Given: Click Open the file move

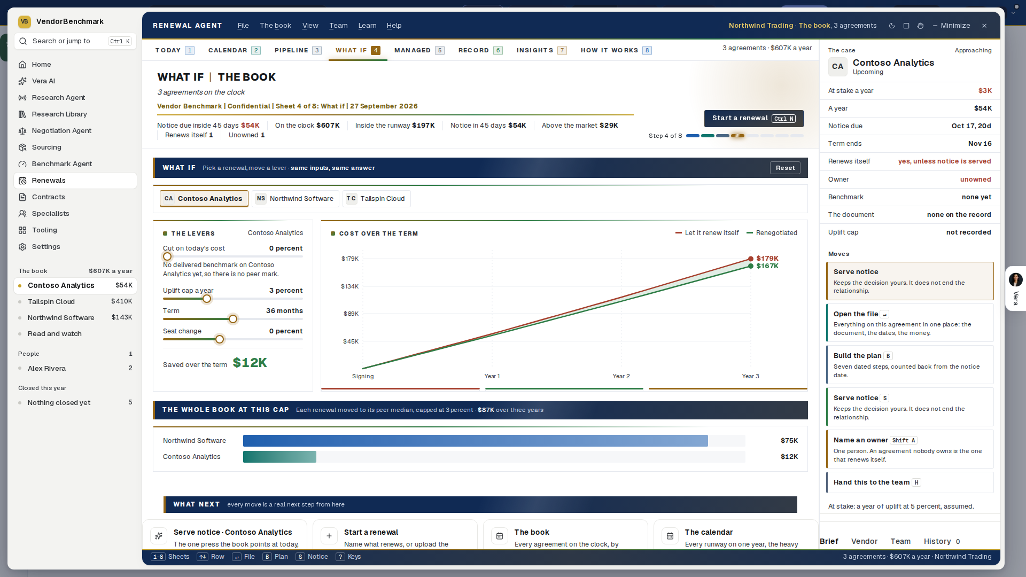Looking at the screenshot, I should pyautogui.click(x=910, y=323).
